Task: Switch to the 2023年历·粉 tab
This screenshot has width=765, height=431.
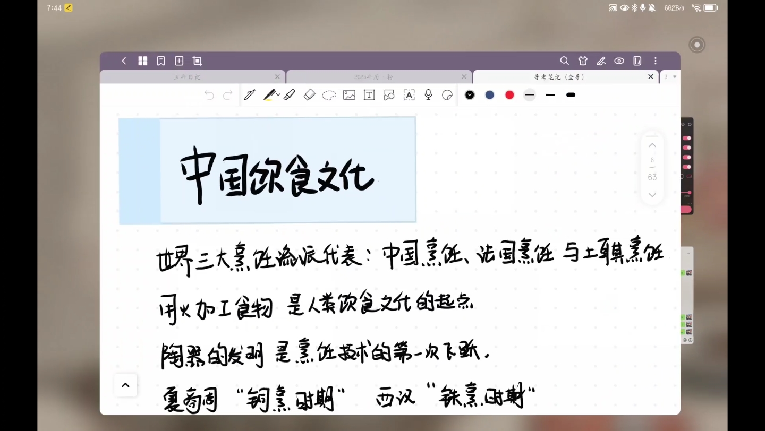Action: (373, 77)
